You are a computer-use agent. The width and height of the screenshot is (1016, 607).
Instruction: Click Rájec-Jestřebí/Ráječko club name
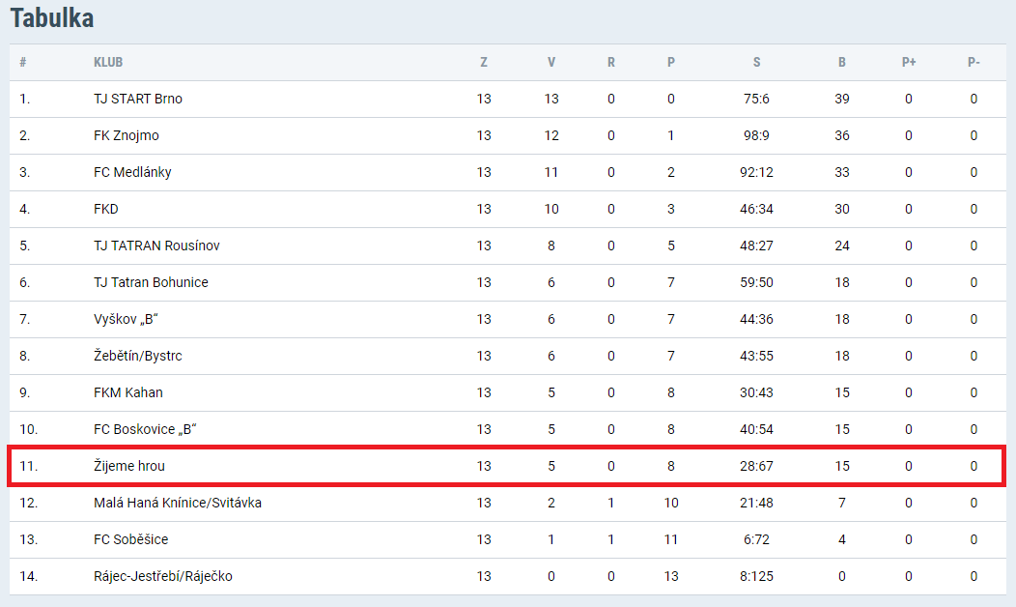pos(163,576)
